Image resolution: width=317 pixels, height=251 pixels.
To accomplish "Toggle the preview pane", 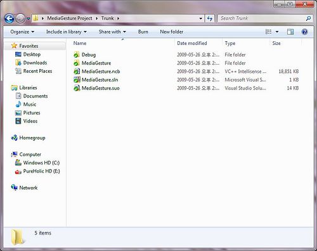I will point(290,32).
